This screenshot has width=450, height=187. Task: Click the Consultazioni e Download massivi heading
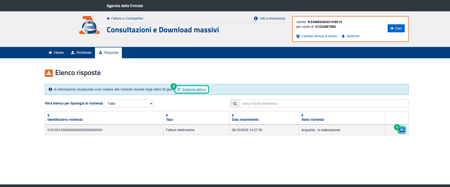pos(163,30)
